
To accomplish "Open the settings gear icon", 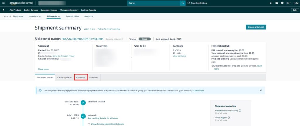I will click(x=282, y=3).
